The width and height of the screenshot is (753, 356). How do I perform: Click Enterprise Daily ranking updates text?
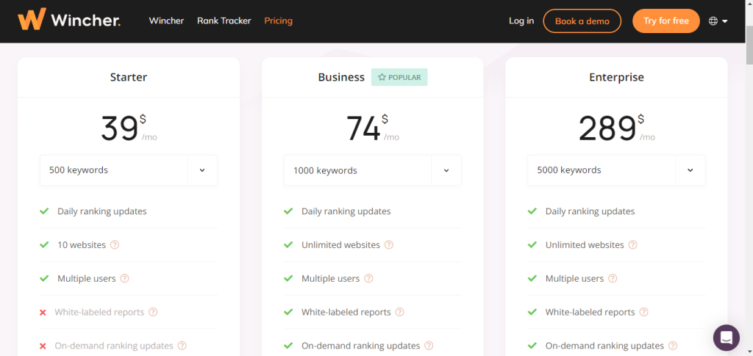590,211
